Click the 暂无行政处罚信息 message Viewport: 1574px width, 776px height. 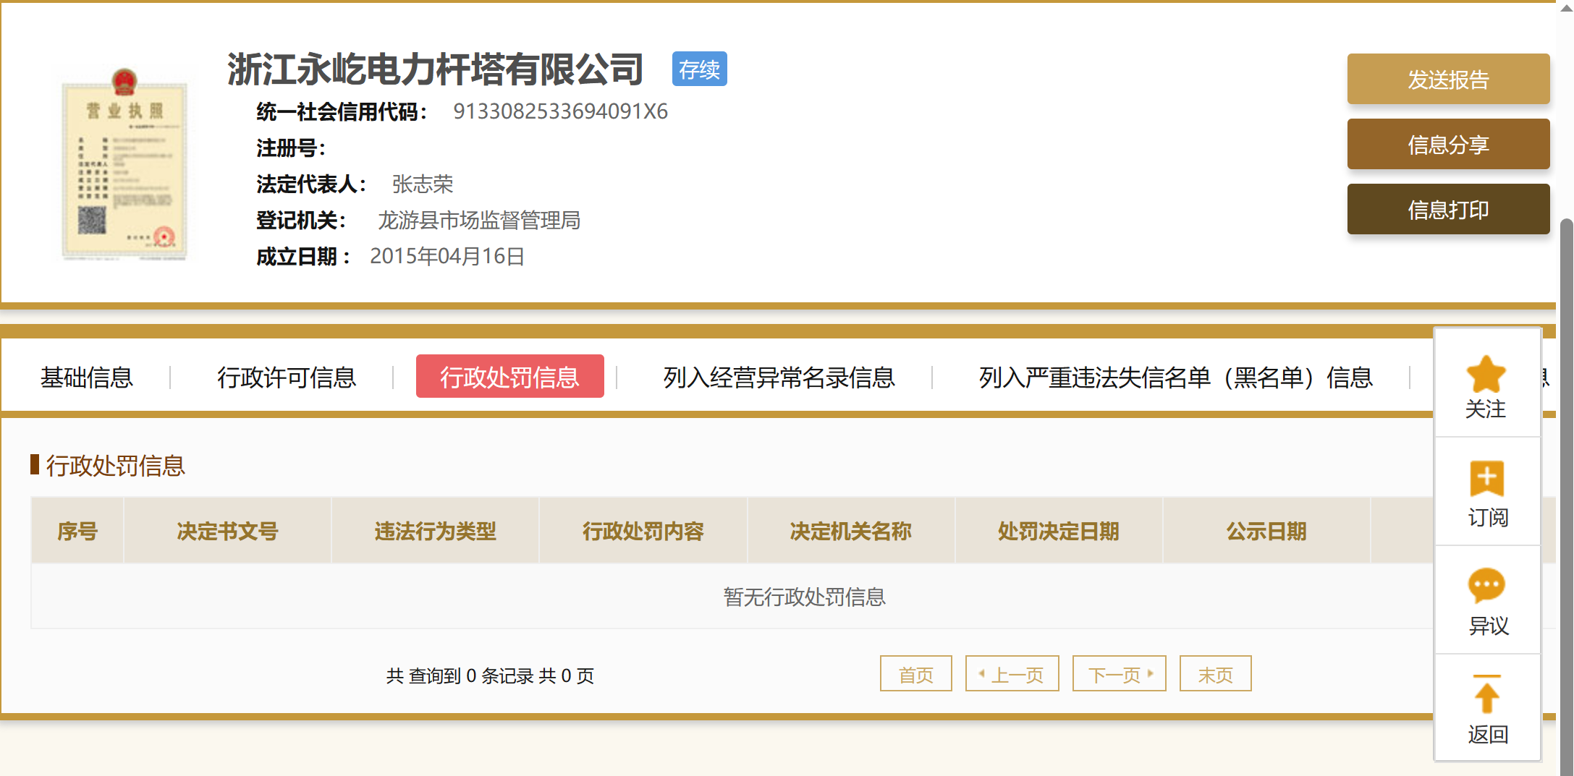804,597
